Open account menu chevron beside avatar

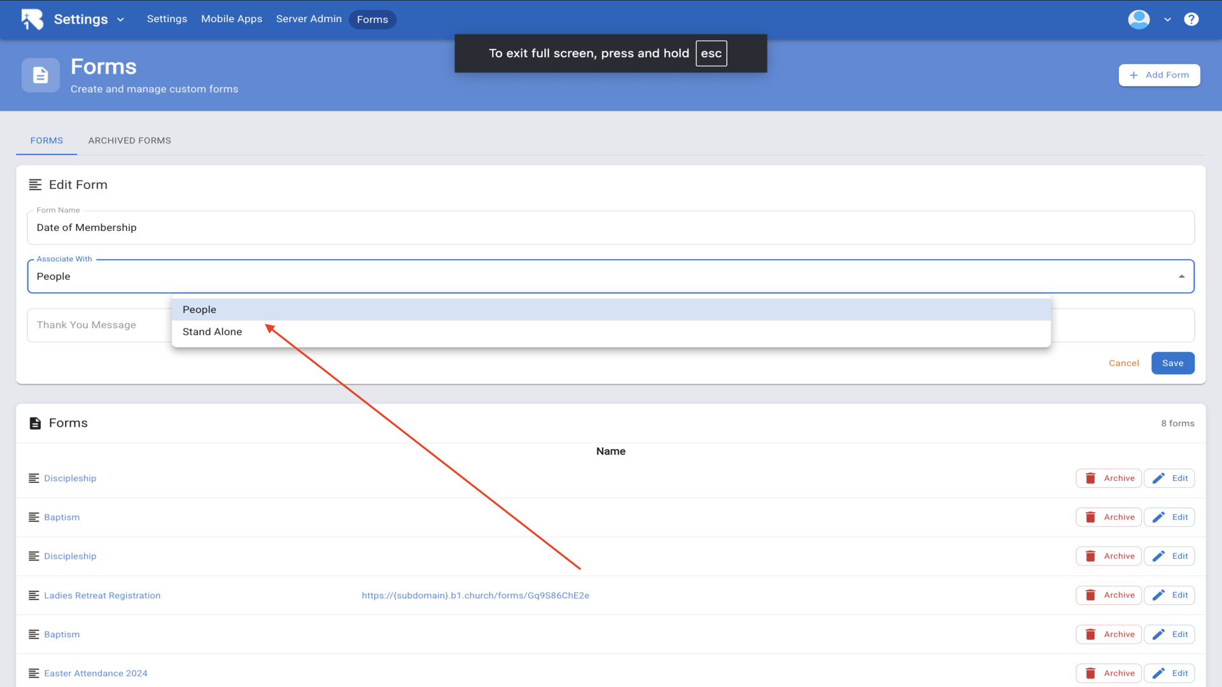coord(1167,20)
